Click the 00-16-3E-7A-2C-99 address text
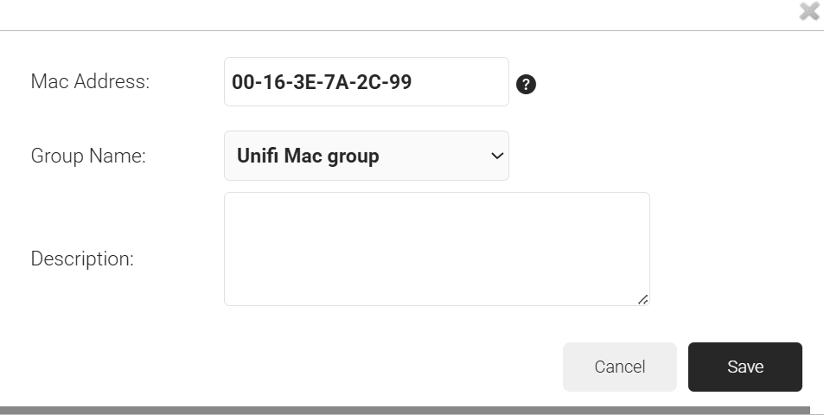The height and width of the screenshot is (415, 824). [321, 82]
